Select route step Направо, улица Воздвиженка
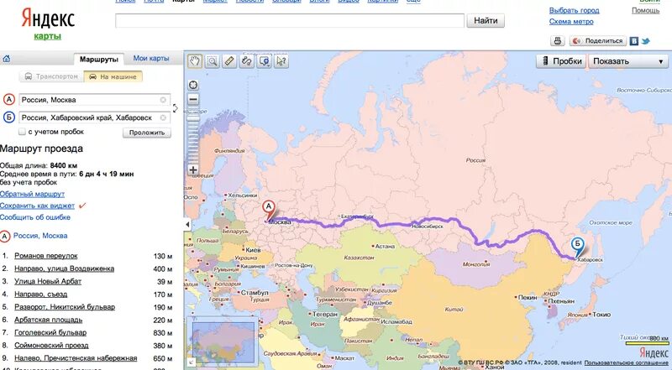 pyautogui.click(x=65, y=268)
